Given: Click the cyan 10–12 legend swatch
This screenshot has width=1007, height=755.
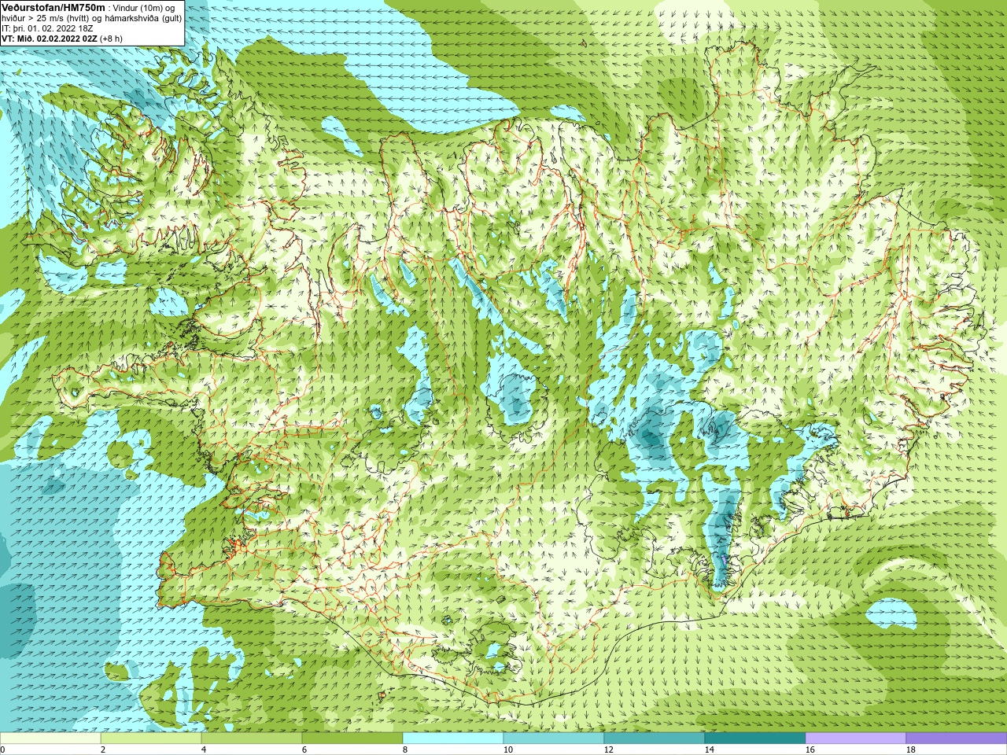Looking at the screenshot, I should coord(554,738).
